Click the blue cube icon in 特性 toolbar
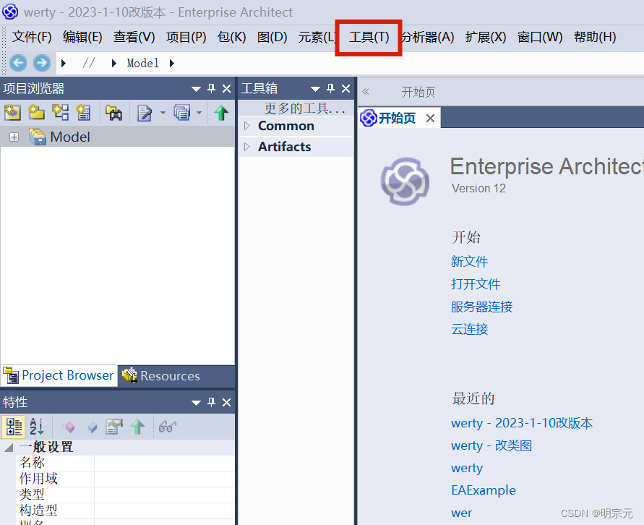Screen dimensions: 644x525 point(93,427)
